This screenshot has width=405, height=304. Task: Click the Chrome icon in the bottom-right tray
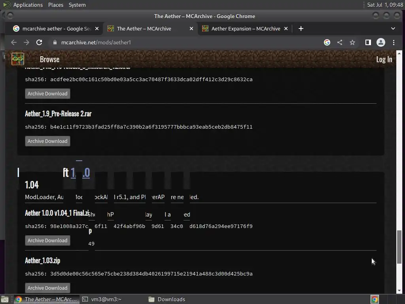tap(375, 299)
